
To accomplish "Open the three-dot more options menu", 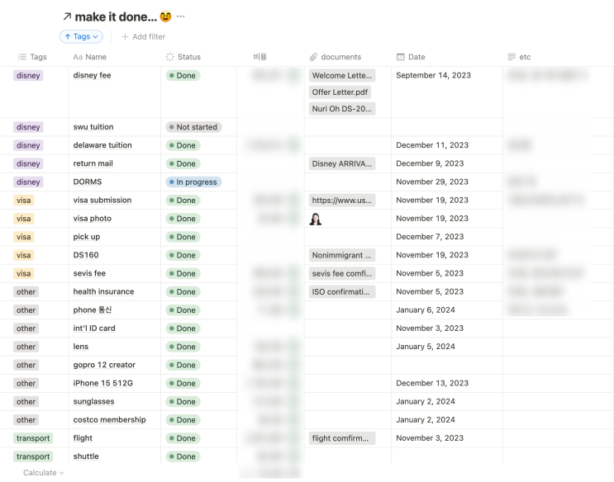I will [x=181, y=17].
